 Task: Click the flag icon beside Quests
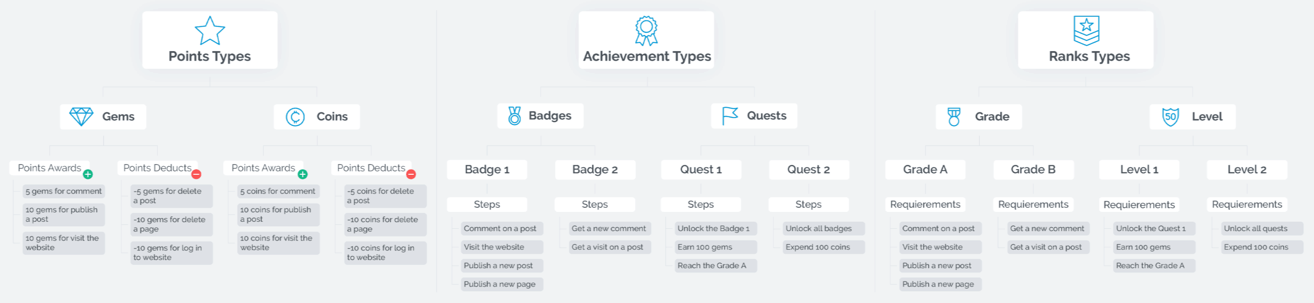[730, 116]
